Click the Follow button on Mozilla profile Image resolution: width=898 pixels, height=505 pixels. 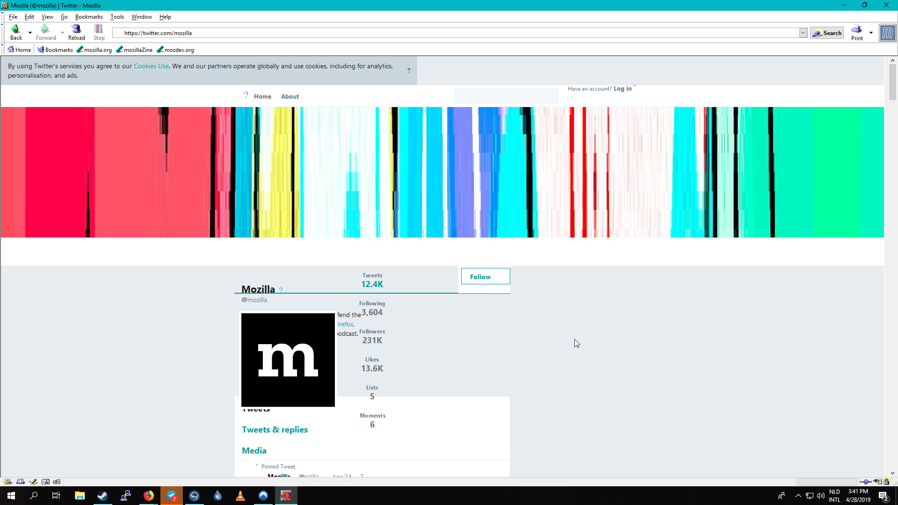(485, 276)
